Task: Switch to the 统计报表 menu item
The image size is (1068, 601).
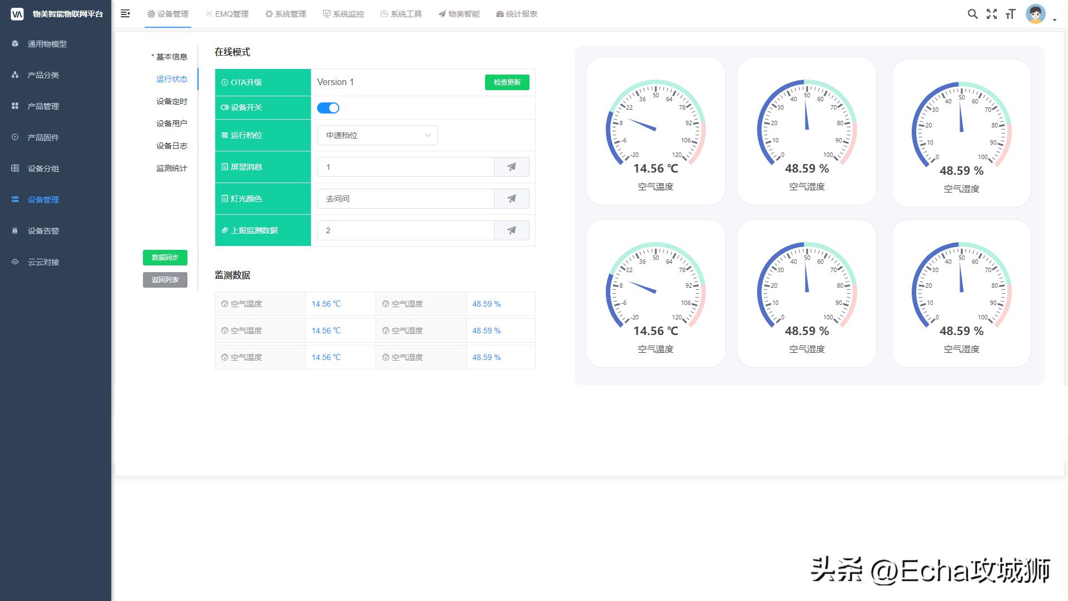Action: (521, 14)
